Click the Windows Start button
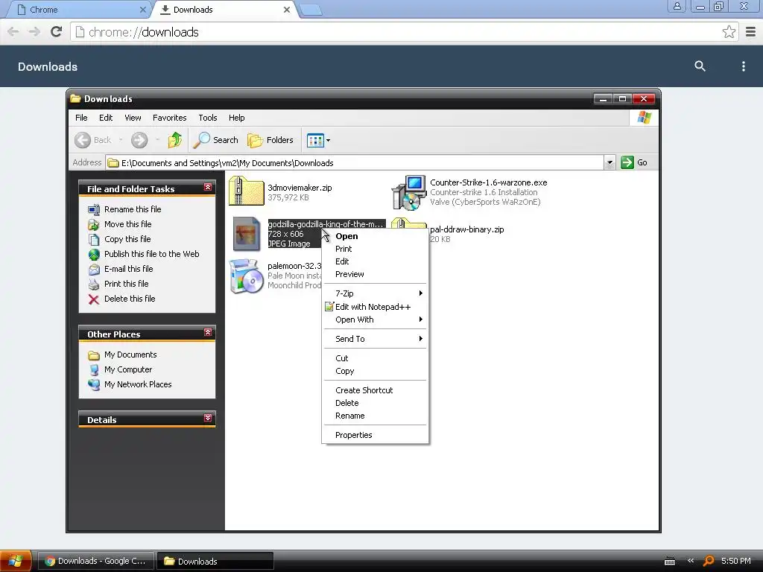763x572 pixels. (x=16, y=561)
